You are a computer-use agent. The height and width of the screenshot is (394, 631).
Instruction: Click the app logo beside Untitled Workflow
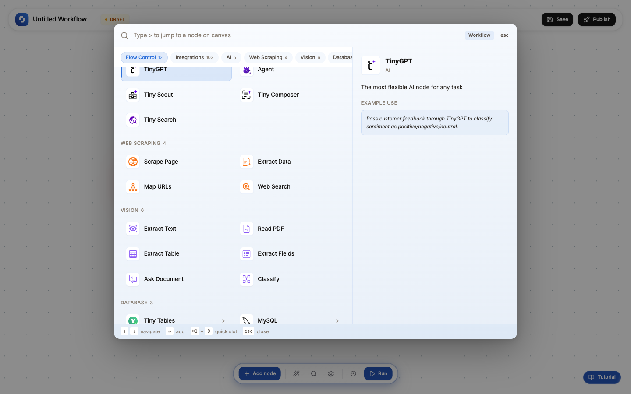pos(22,19)
